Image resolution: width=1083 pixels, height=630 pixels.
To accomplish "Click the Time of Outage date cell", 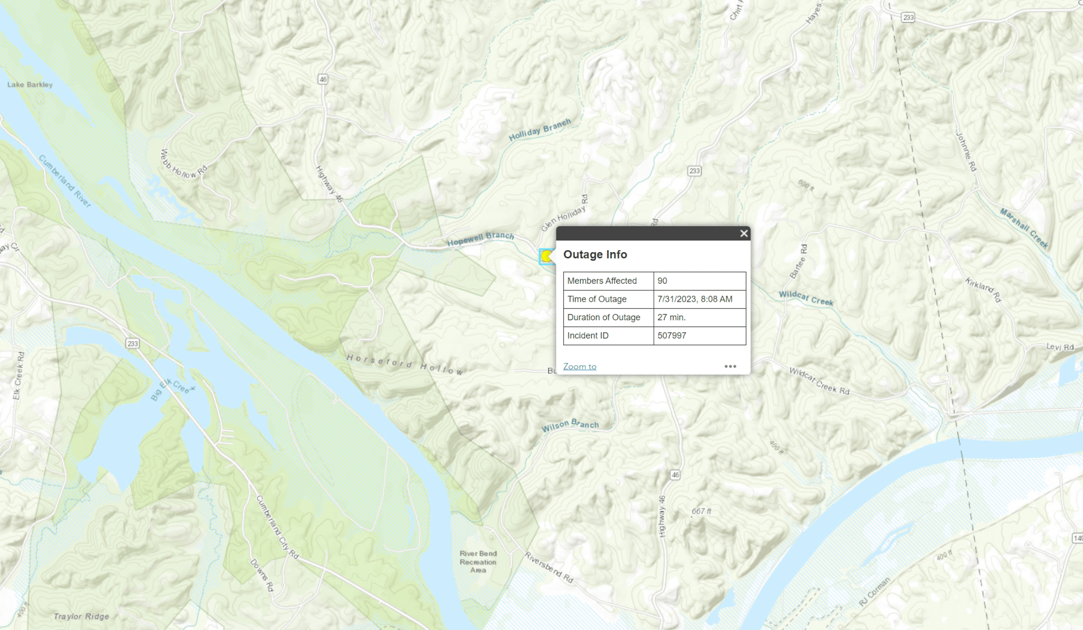I will [x=694, y=299].
